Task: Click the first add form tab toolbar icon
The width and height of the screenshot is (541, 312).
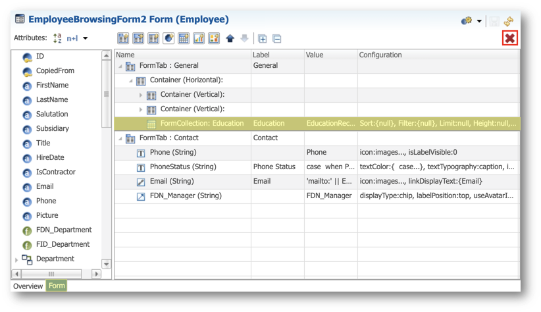Action: [x=123, y=38]
